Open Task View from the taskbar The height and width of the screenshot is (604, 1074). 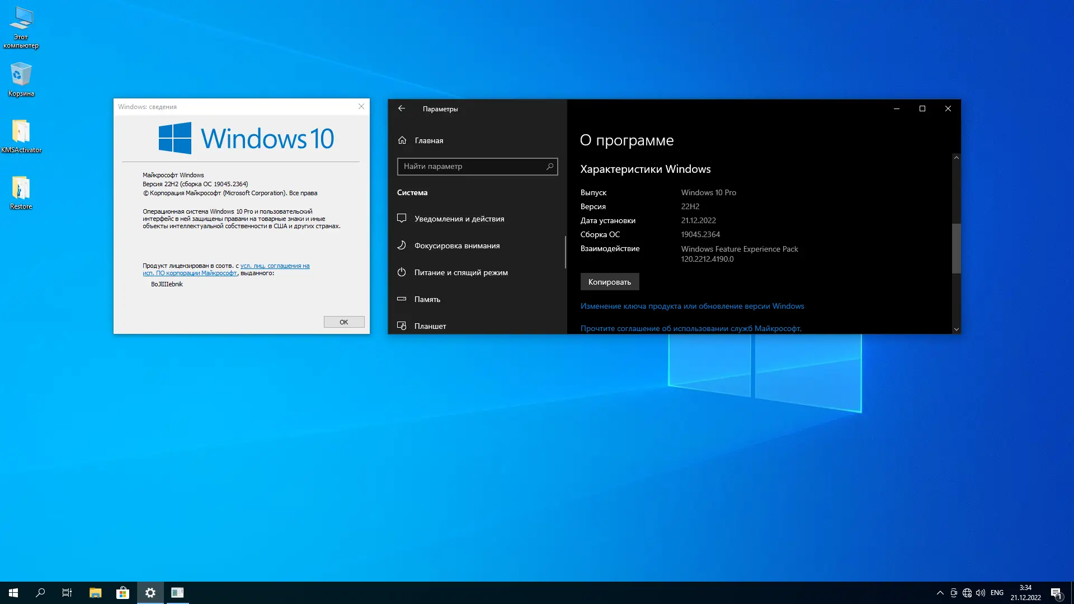pyautogui.click(x=67, y=593)
